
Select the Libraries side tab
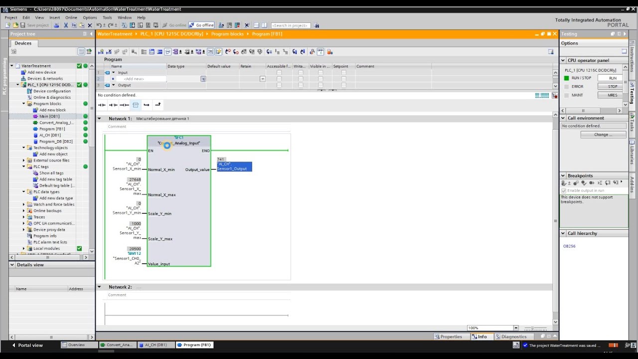[x=632, y=154]
